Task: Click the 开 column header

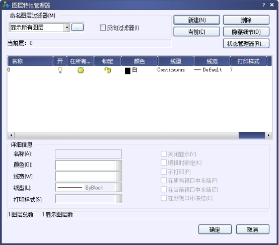Action: click(x=60, y=61)
